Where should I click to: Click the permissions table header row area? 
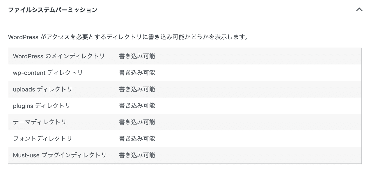(x=185, y=56)
